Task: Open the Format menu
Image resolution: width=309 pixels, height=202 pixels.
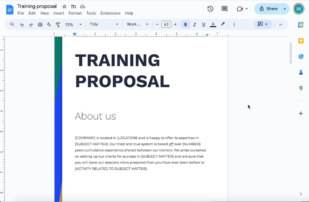Action: point(75,13)
